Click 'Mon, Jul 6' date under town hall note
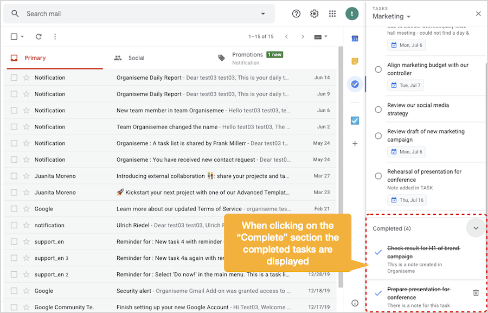The height and width of the screenshot is (313, 488). pyautogui.click(x=406, y=45)
